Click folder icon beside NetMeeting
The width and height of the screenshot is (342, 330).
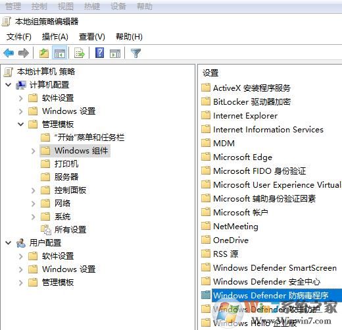pos(206,226)
